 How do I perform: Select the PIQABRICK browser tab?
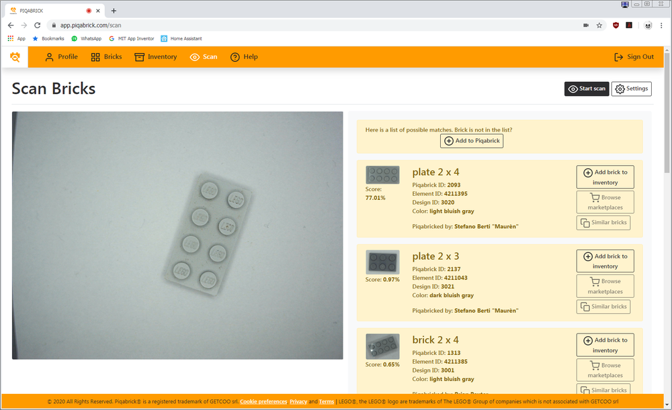(54, 11)
